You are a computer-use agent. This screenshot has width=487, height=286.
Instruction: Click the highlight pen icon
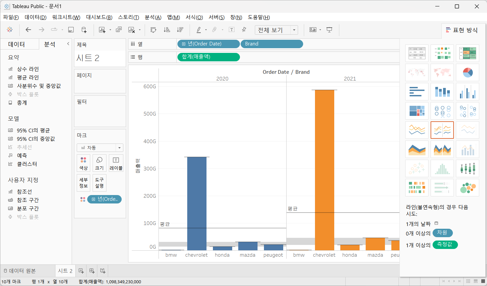click(x=199, y=30)
